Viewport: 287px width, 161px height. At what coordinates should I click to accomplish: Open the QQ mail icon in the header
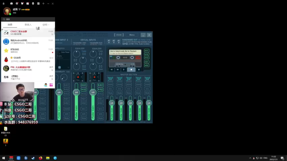pos(11,4)
